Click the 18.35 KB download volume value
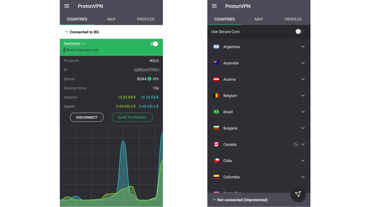This screenshot has height=207, width=369. point(150,97)
